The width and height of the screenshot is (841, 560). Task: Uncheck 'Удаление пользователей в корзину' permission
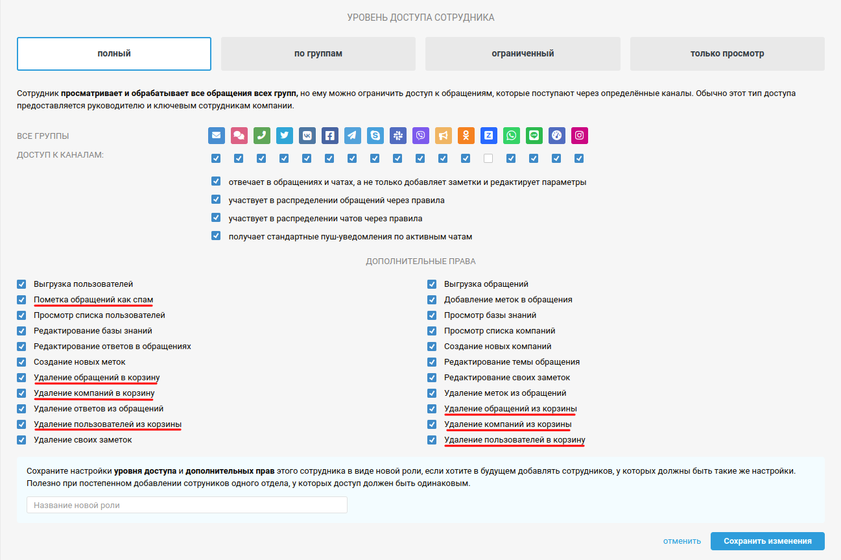(432, 440)
